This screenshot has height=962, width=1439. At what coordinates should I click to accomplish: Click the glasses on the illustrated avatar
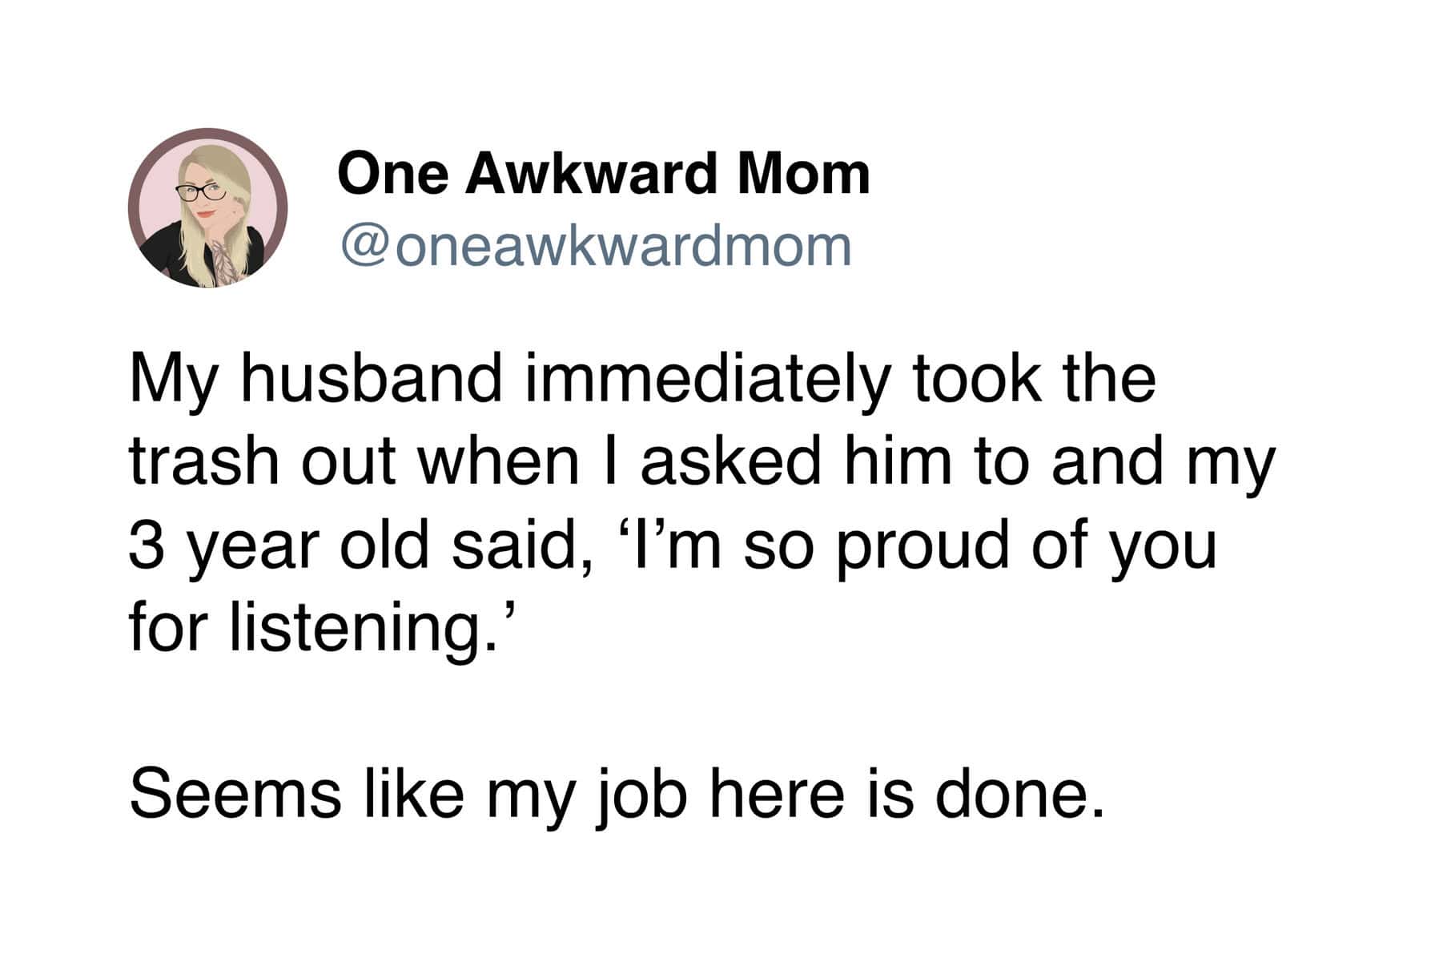[x=201, y=192]
